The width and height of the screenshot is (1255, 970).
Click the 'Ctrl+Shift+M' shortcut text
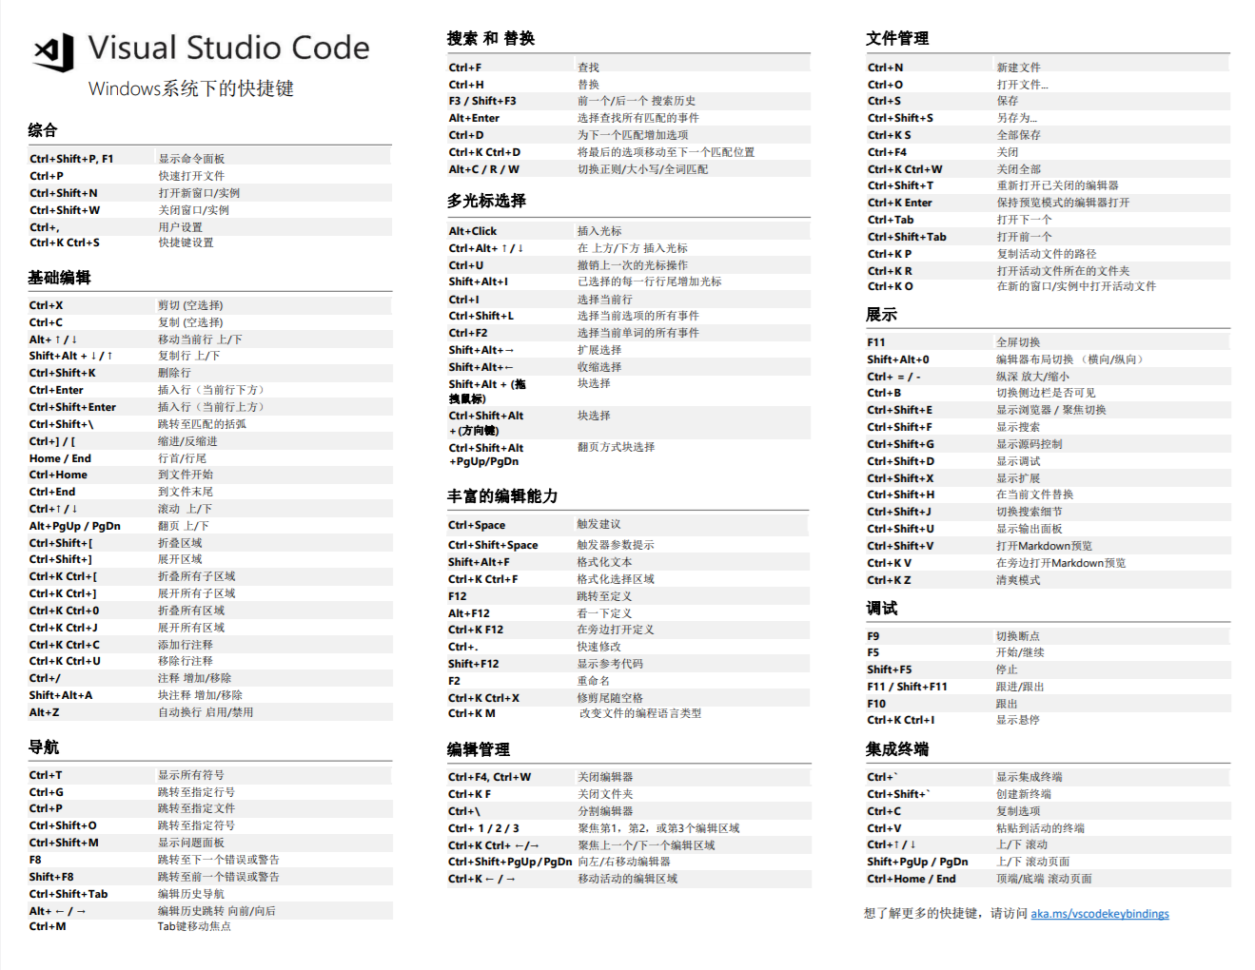click(64, 843)
